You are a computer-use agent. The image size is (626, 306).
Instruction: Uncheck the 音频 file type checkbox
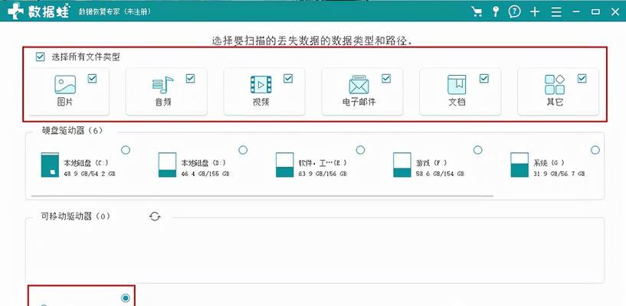[190, 79]
